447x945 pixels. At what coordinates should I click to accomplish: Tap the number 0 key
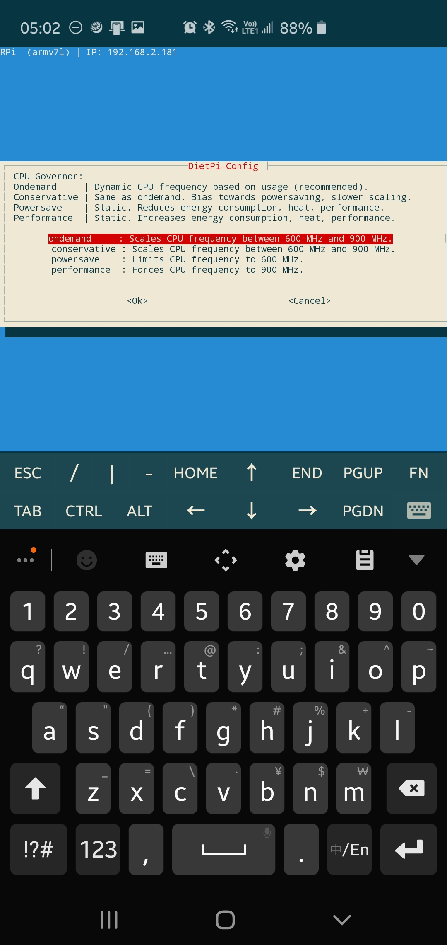coord(419,611)
